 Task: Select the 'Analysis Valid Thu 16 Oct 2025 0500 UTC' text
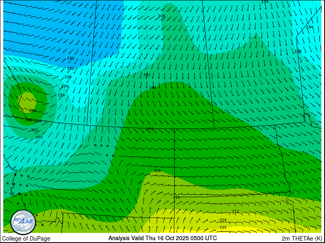click(x=163, y=238)
